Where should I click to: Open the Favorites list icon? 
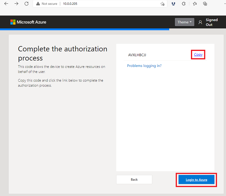point(195,4)
